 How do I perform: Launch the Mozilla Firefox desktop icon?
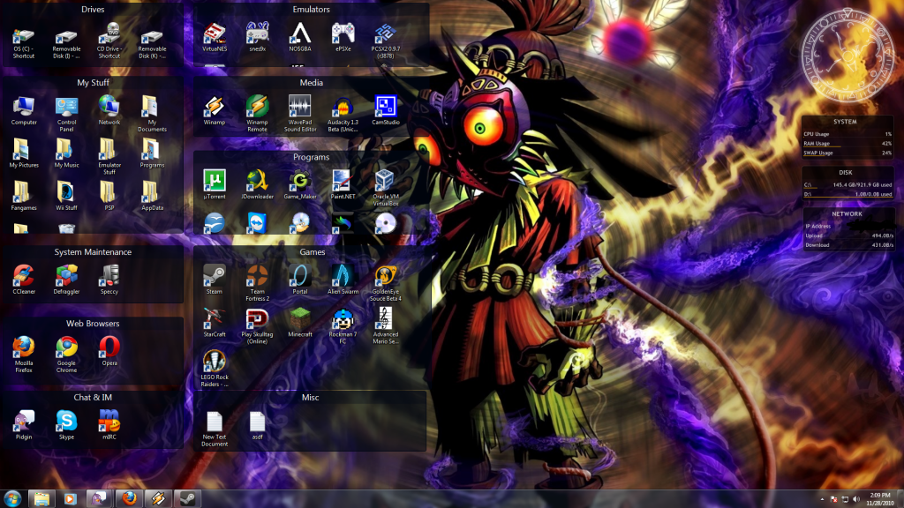tap(24, 355)
